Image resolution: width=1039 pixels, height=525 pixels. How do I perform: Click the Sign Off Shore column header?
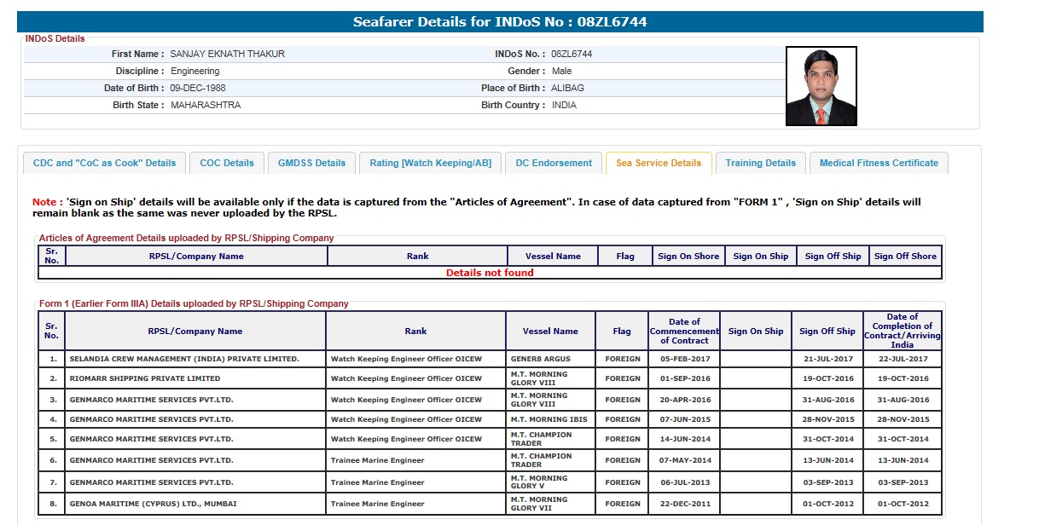pyautogui.click(x=905, y=256)
